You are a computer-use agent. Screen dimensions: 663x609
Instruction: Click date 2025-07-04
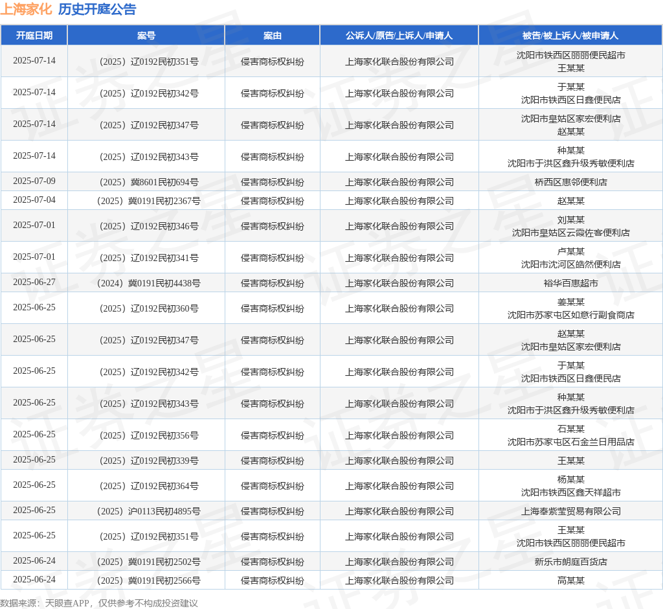point(34,200)
